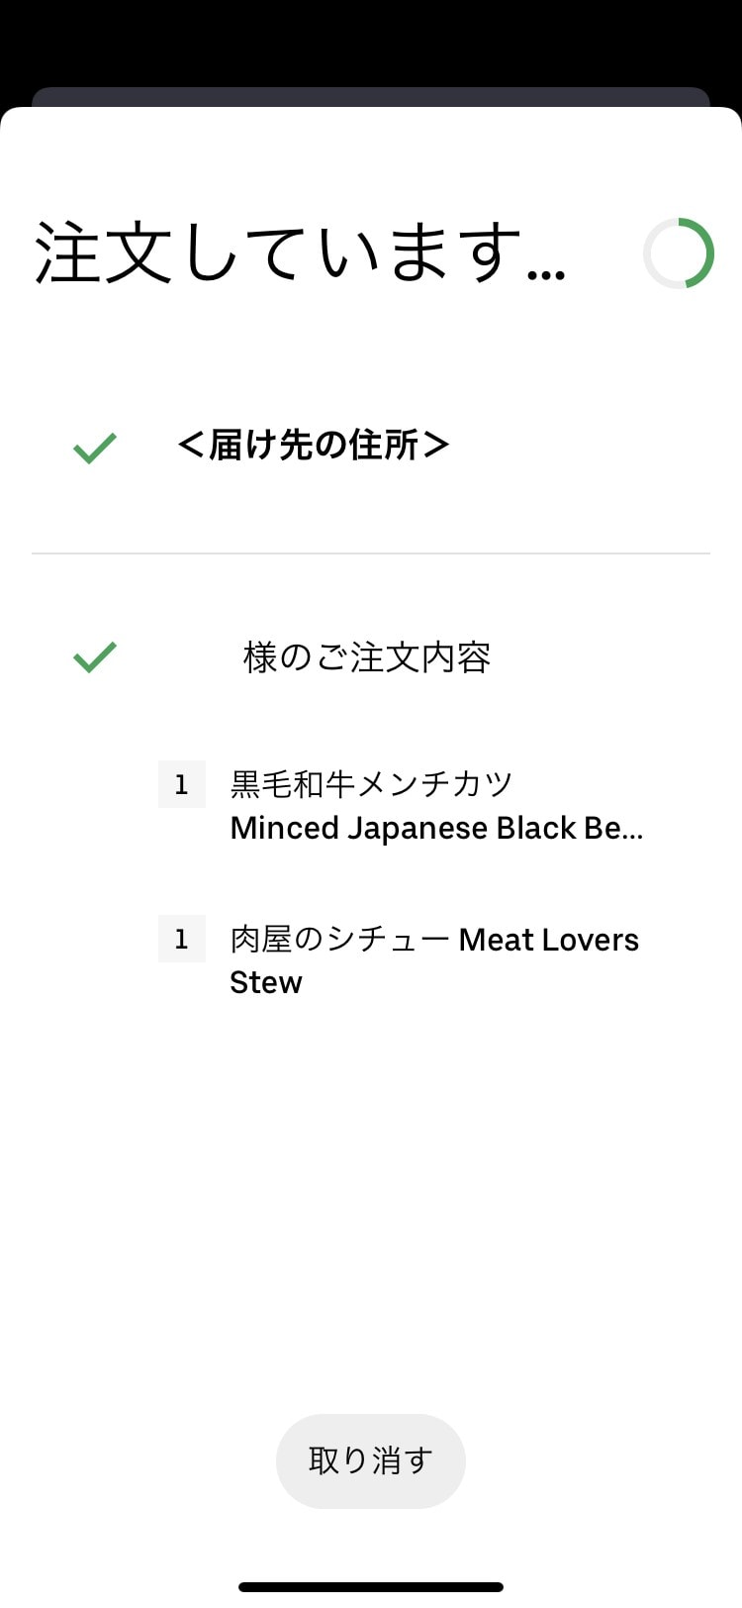
Task: Tap the green checkmark beside ご注文内容
Action: coord(95,656)
